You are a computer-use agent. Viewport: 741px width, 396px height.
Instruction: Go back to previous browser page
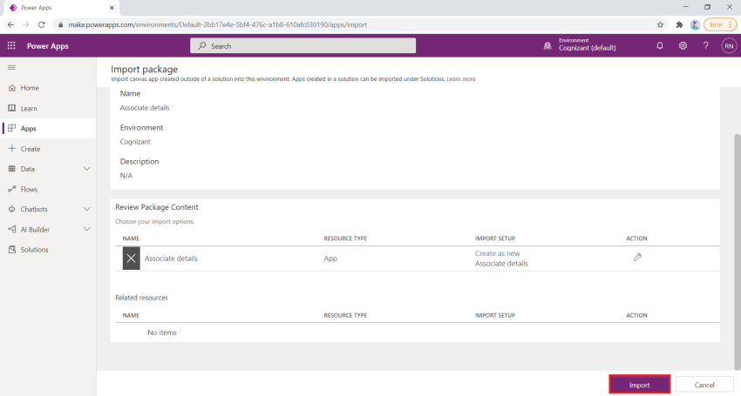[10, 24]
